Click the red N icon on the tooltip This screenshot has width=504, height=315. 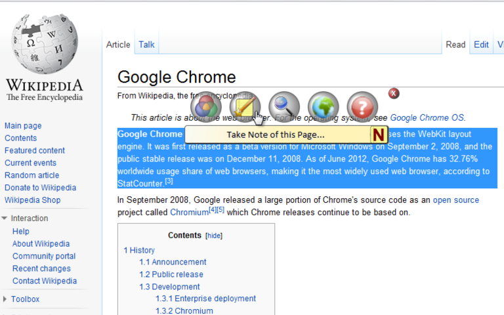[x=379, y=135]
